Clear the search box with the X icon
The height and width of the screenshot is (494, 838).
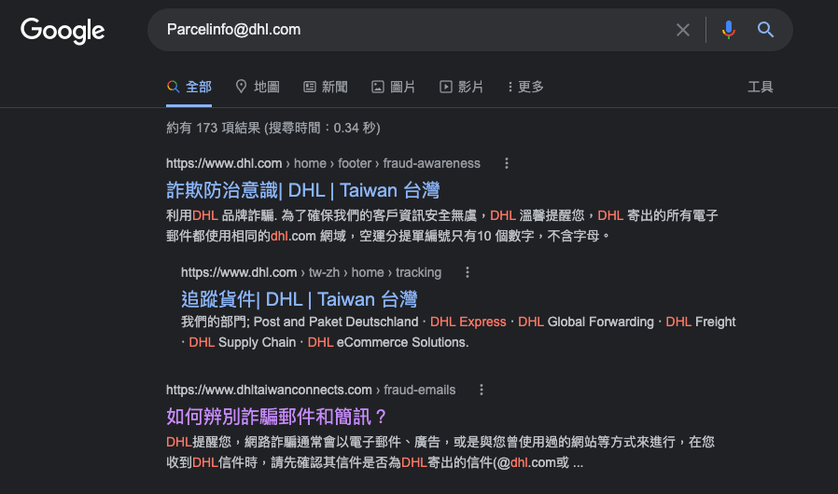tap(682, 30)
